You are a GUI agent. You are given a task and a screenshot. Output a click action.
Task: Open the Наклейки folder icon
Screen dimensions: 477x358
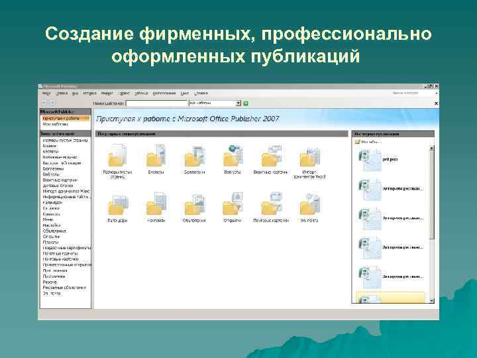click(x=156, y=204)
